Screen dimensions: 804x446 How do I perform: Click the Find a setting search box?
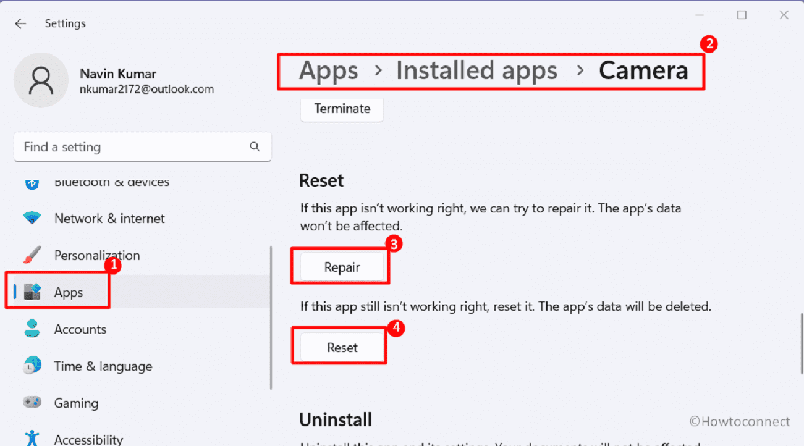142,147
